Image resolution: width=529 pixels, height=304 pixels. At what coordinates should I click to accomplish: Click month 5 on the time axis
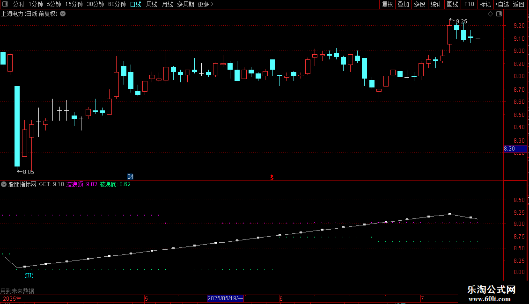147,298
